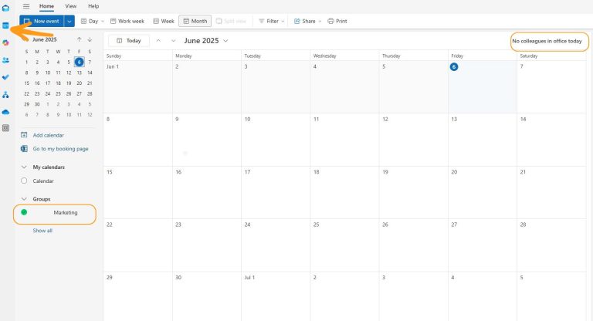Click the Split view toggle
The width and height of the screenshot is (593, 321).
pos(231,21)
